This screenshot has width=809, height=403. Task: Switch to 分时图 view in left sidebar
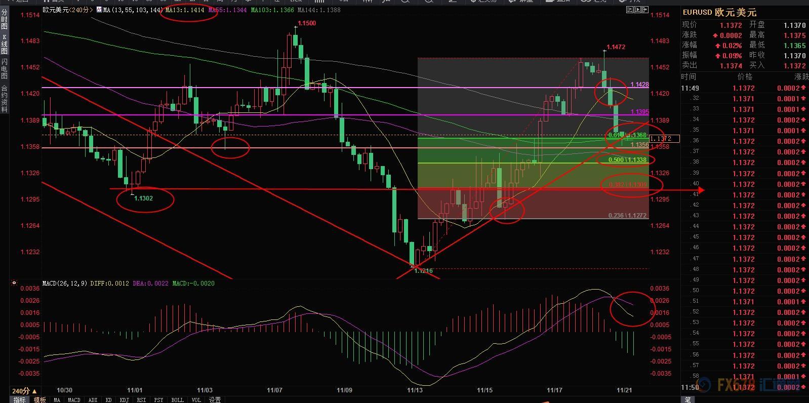pos(5,20)
